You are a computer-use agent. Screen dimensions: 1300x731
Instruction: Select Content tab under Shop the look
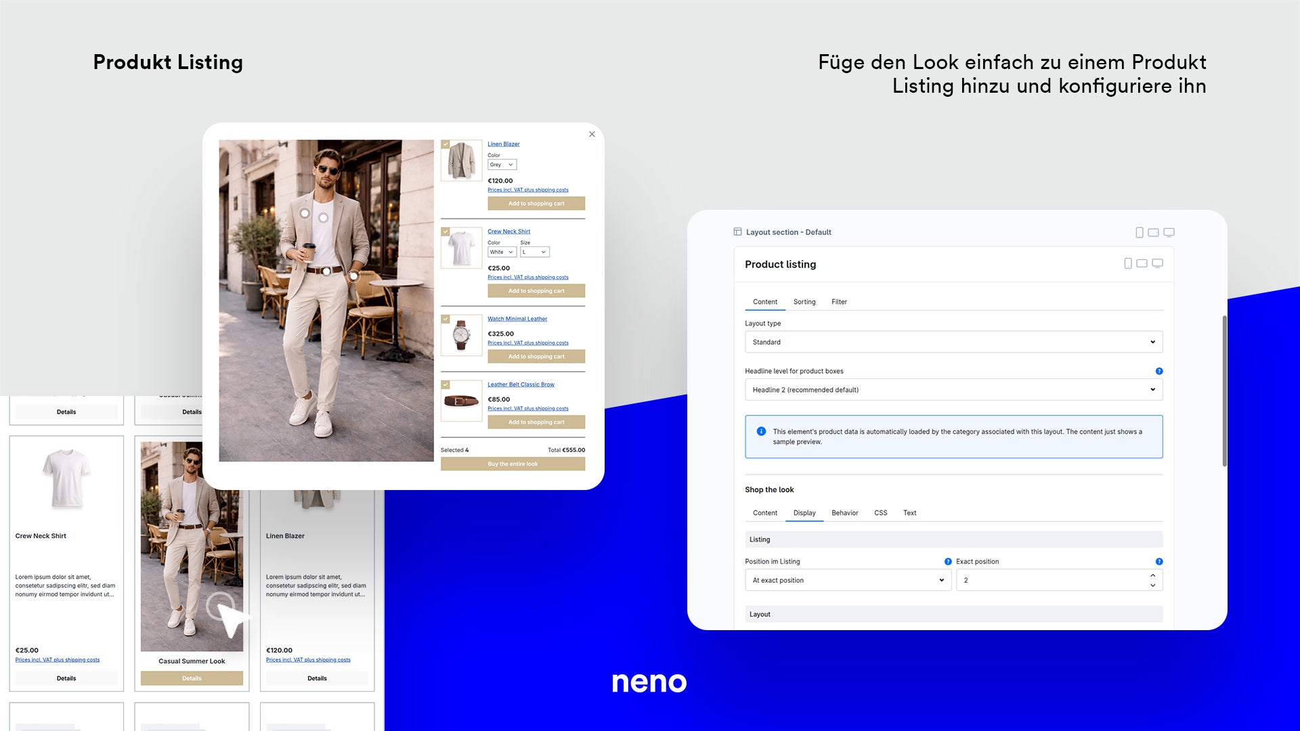765,513
